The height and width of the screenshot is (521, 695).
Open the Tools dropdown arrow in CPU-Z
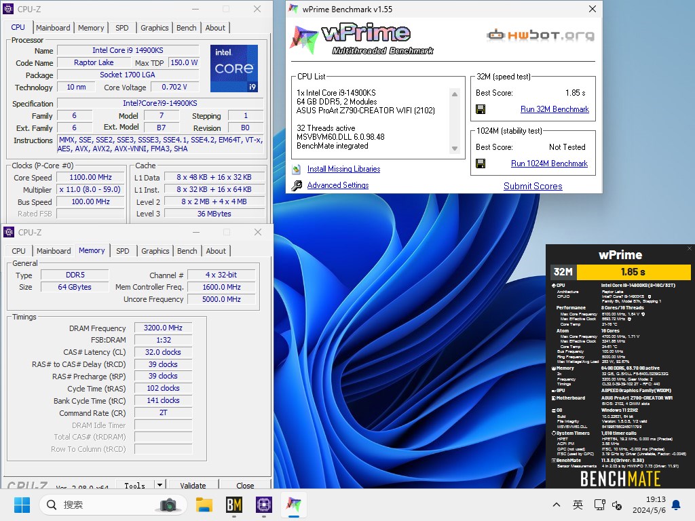point(159,484)
